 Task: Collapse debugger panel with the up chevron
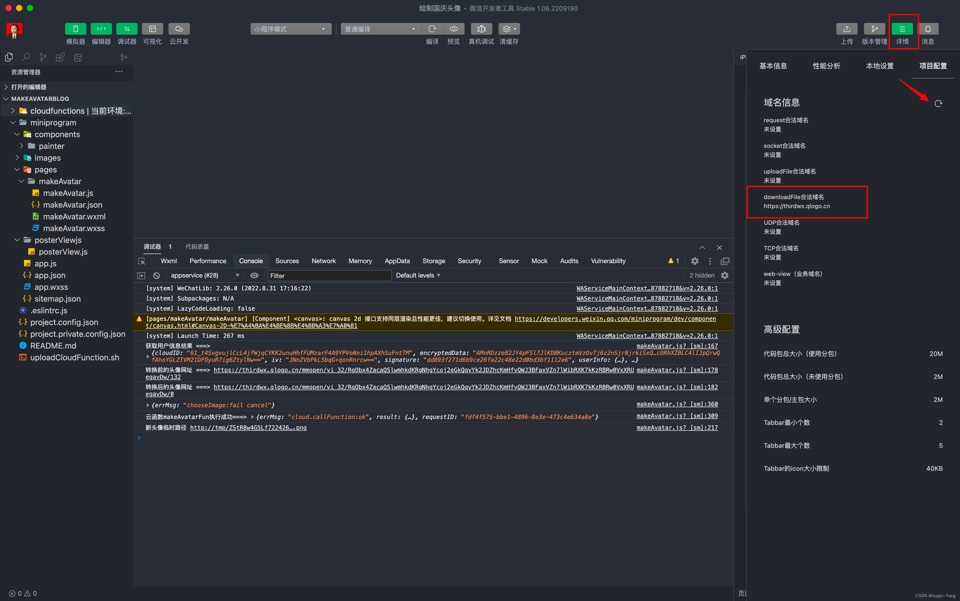pyautogui.click(x=702, y=247)
